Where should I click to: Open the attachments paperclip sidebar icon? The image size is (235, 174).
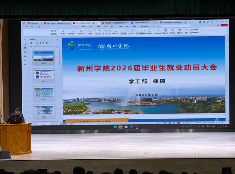25,56
